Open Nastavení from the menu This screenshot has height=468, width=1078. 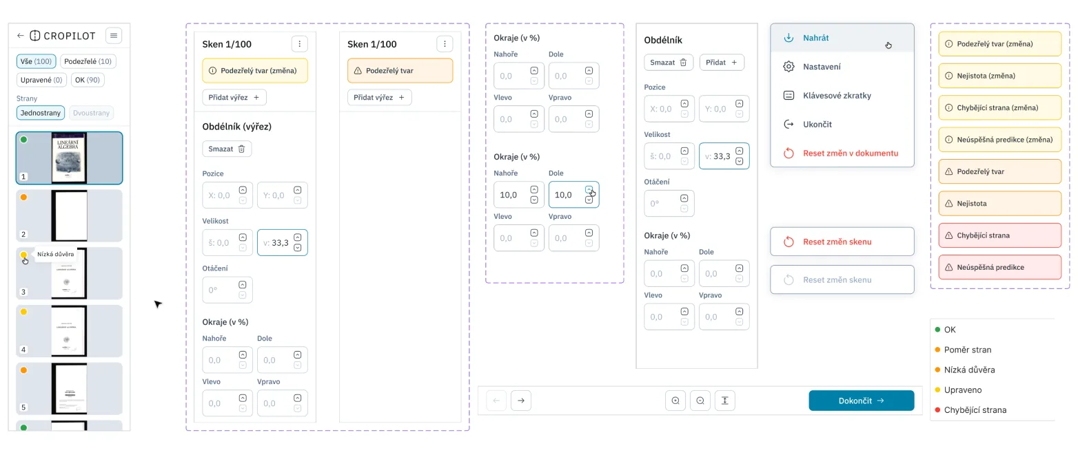pos(842,67)
